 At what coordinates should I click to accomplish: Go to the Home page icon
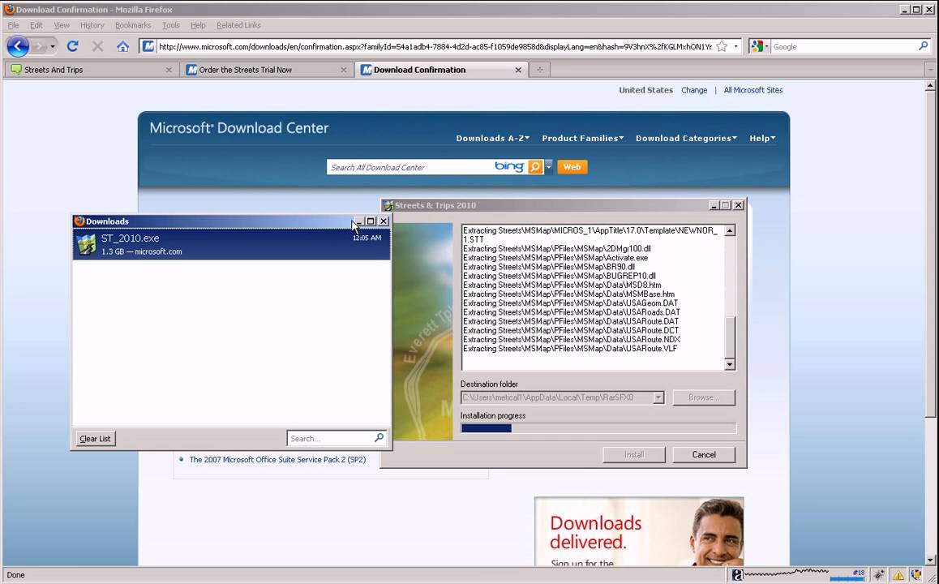[x=122, y=46]
